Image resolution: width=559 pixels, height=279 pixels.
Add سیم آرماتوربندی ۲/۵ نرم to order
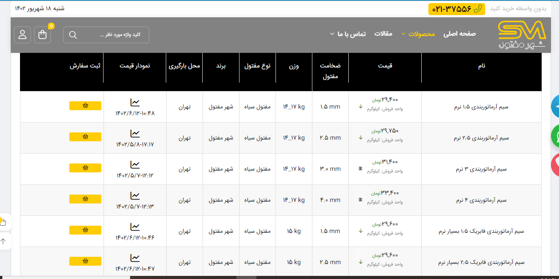pyautogui.click(x=85, y=137)
